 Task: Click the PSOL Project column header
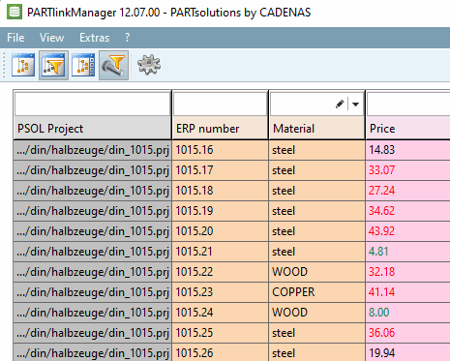[x=92, y=129]
